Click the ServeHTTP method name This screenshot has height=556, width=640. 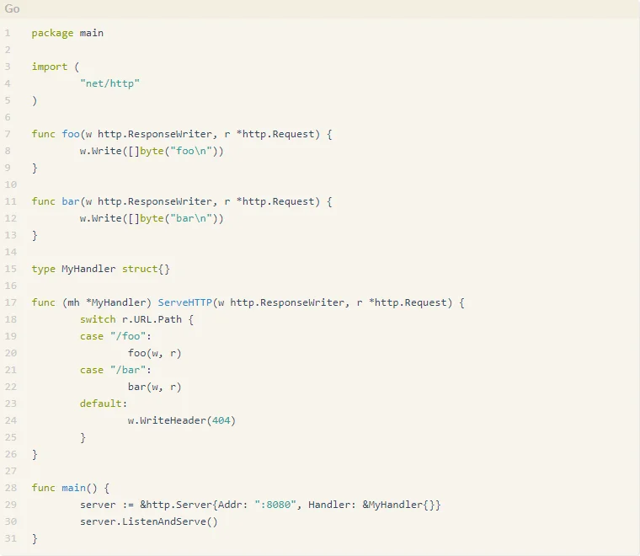pyautogui.click(x=185, y=302)
